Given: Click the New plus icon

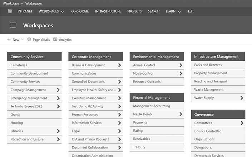Looking at the screenshot, I should pos(9,40).
